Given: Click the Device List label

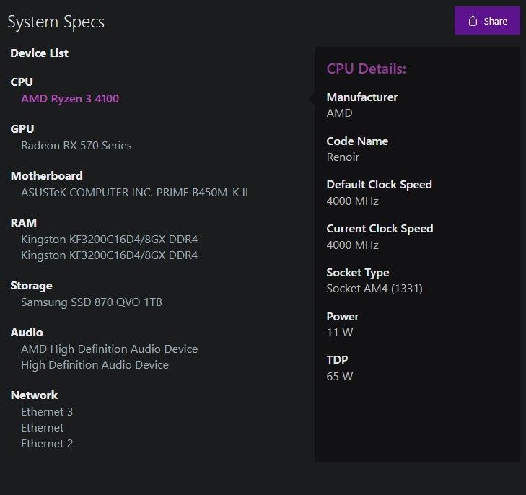Looking at the screenshot, I should click(39, 53).
